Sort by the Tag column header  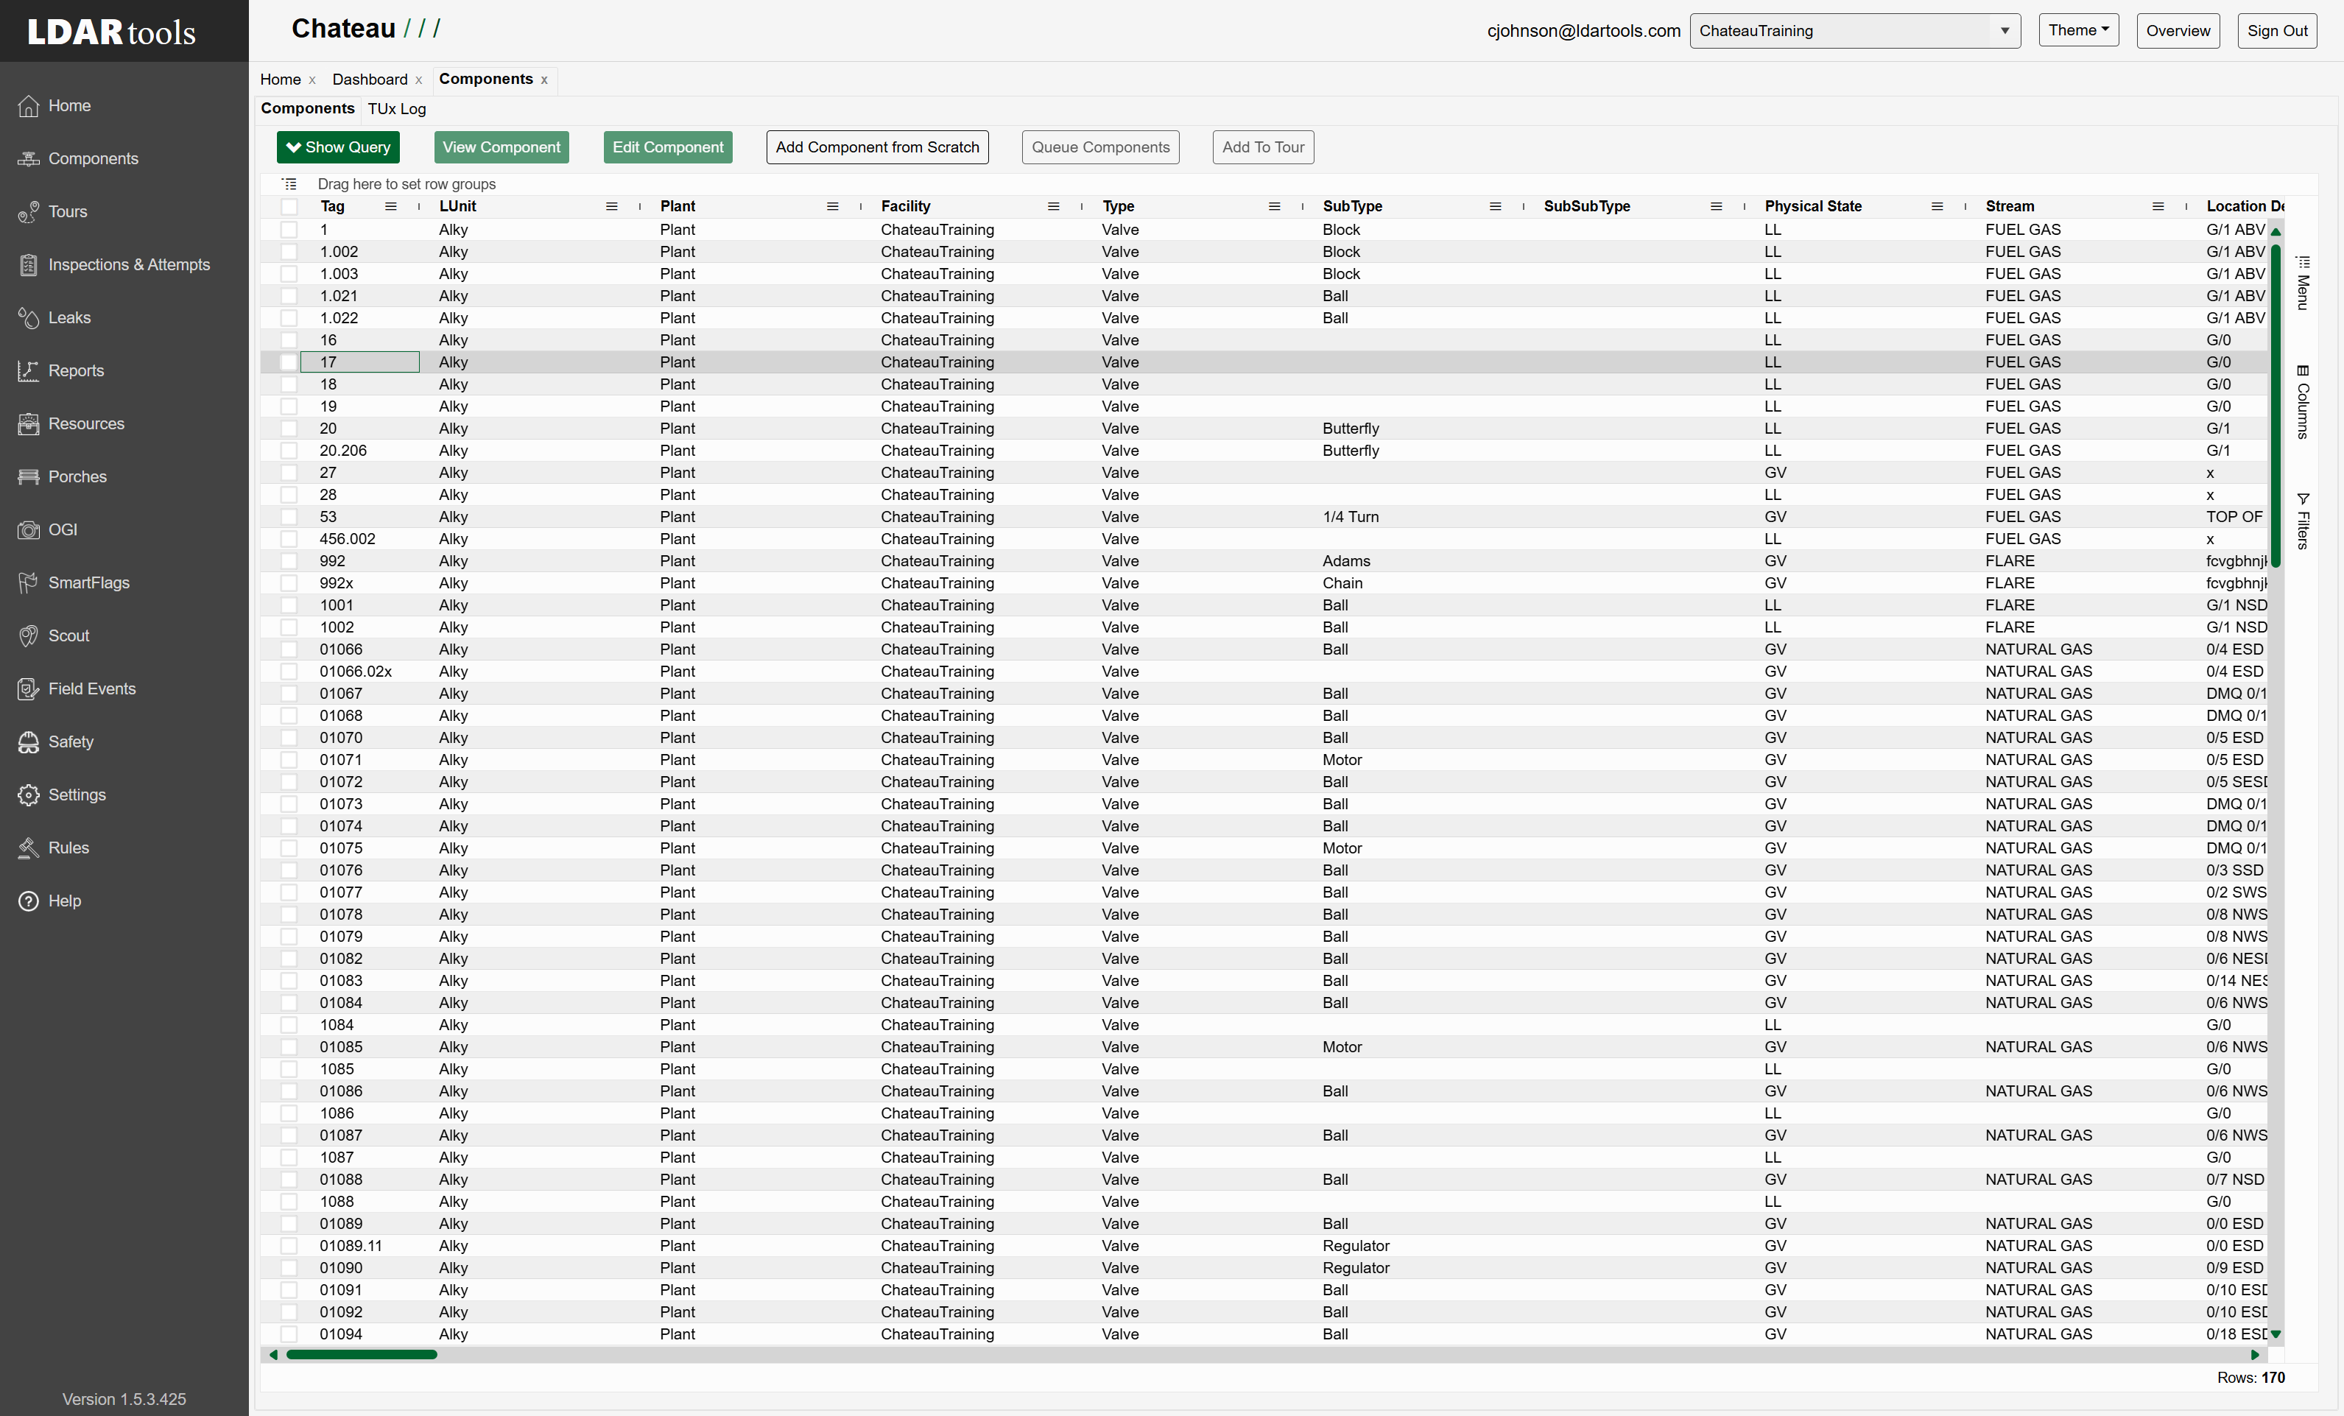pyautogui.click(x=332, y=206)
